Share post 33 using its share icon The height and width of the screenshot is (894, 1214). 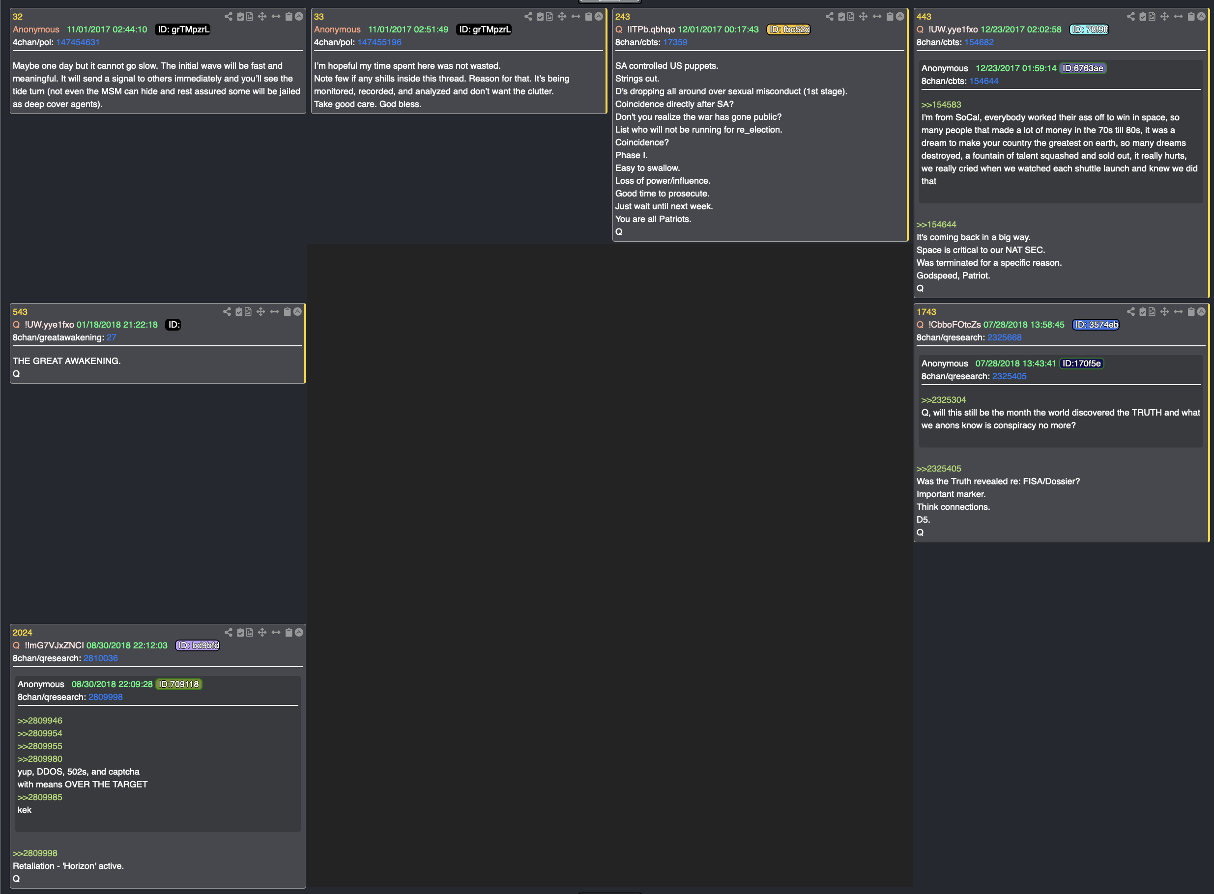(x=528, y=16)
